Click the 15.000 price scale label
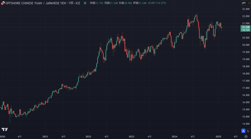This screenshot has height=139, width=251. tap(246, 117)
